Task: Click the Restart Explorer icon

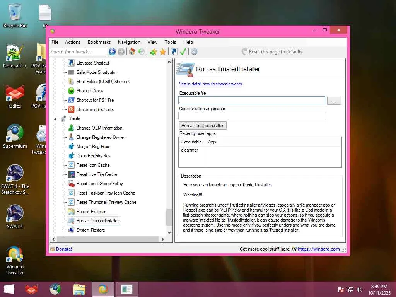Action: pos(71,212)
